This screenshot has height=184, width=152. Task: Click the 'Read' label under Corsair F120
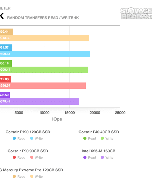pos(21,138)
